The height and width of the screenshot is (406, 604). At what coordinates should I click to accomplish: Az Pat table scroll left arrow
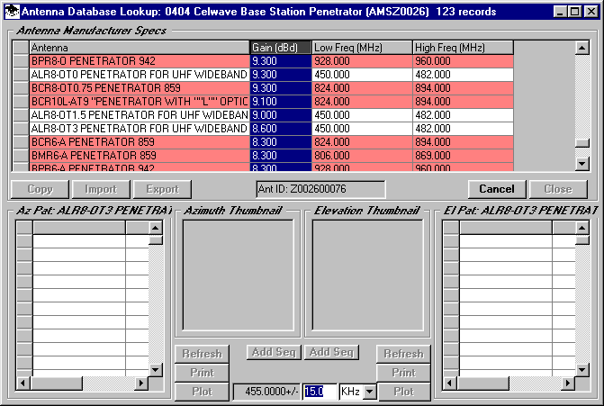coord(23,383)
